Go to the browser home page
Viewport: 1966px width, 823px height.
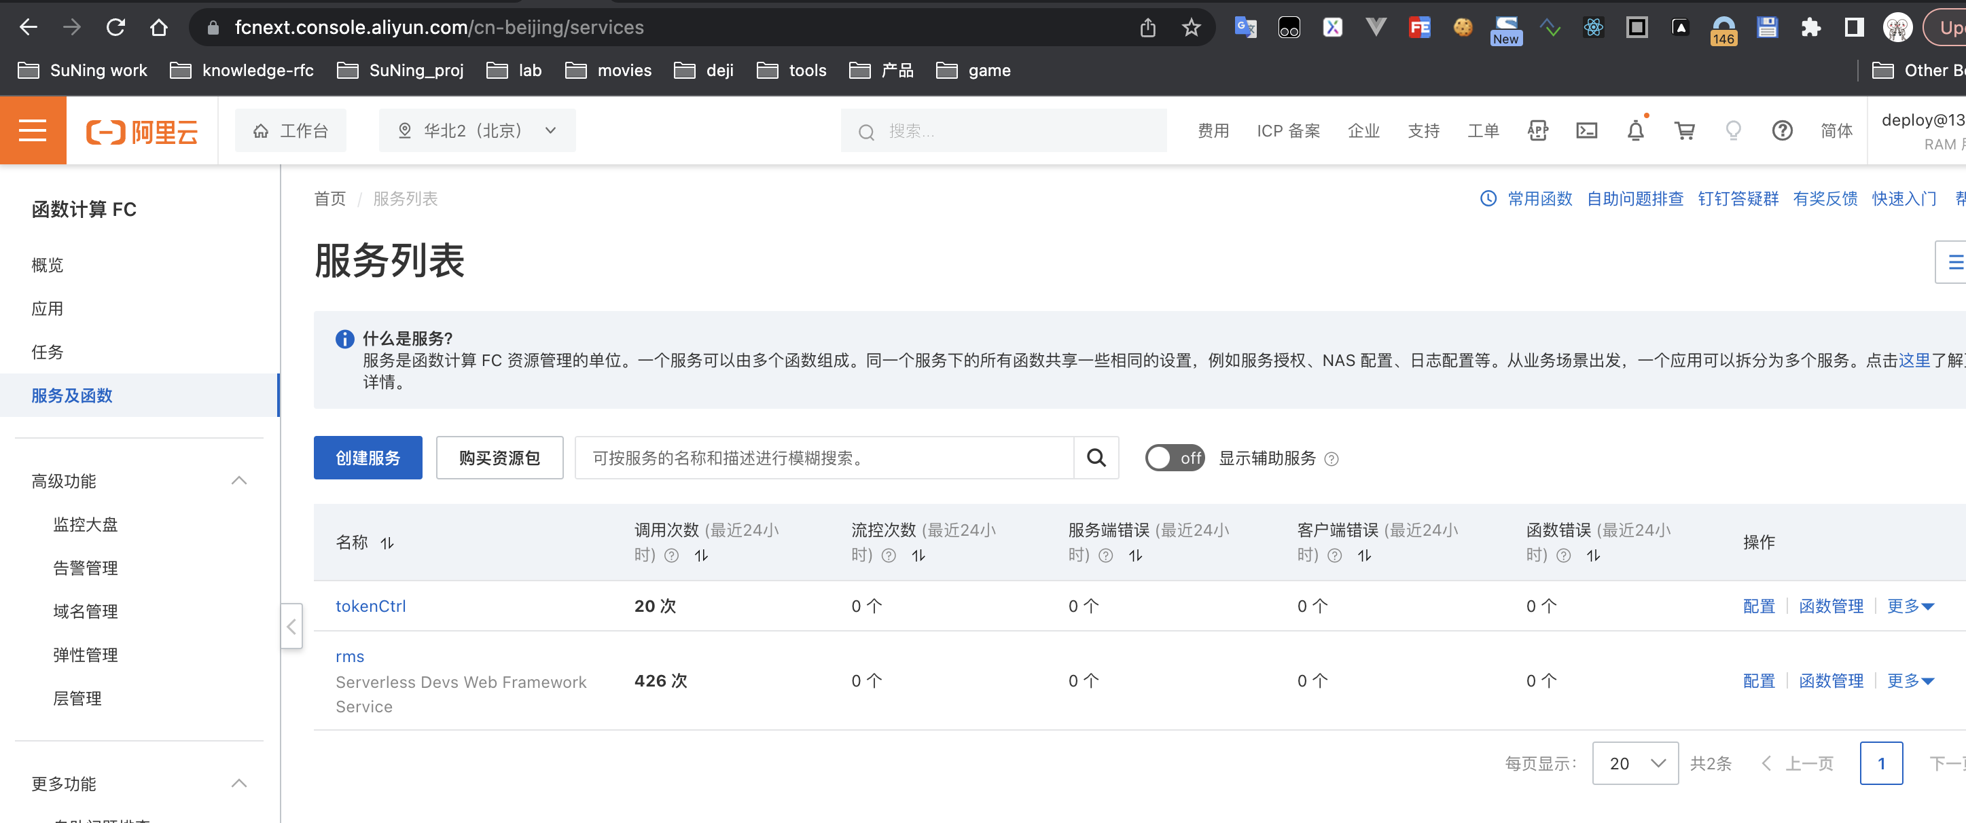[159, 27]
